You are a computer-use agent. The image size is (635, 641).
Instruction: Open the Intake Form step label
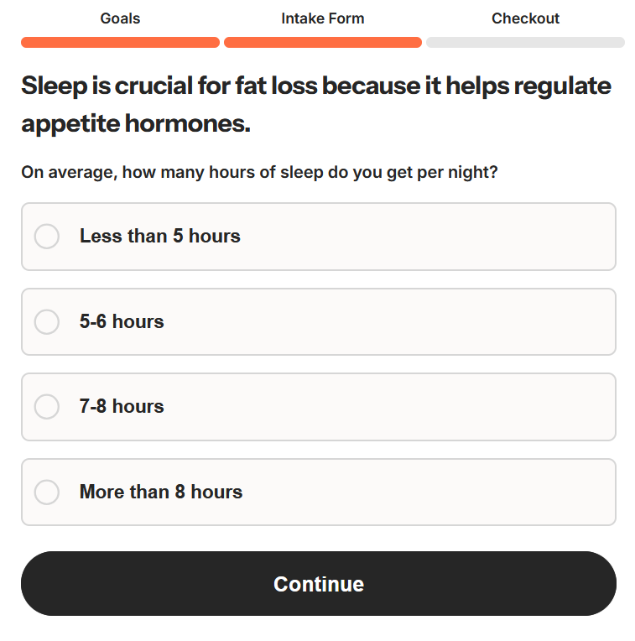tap(323, 18)
